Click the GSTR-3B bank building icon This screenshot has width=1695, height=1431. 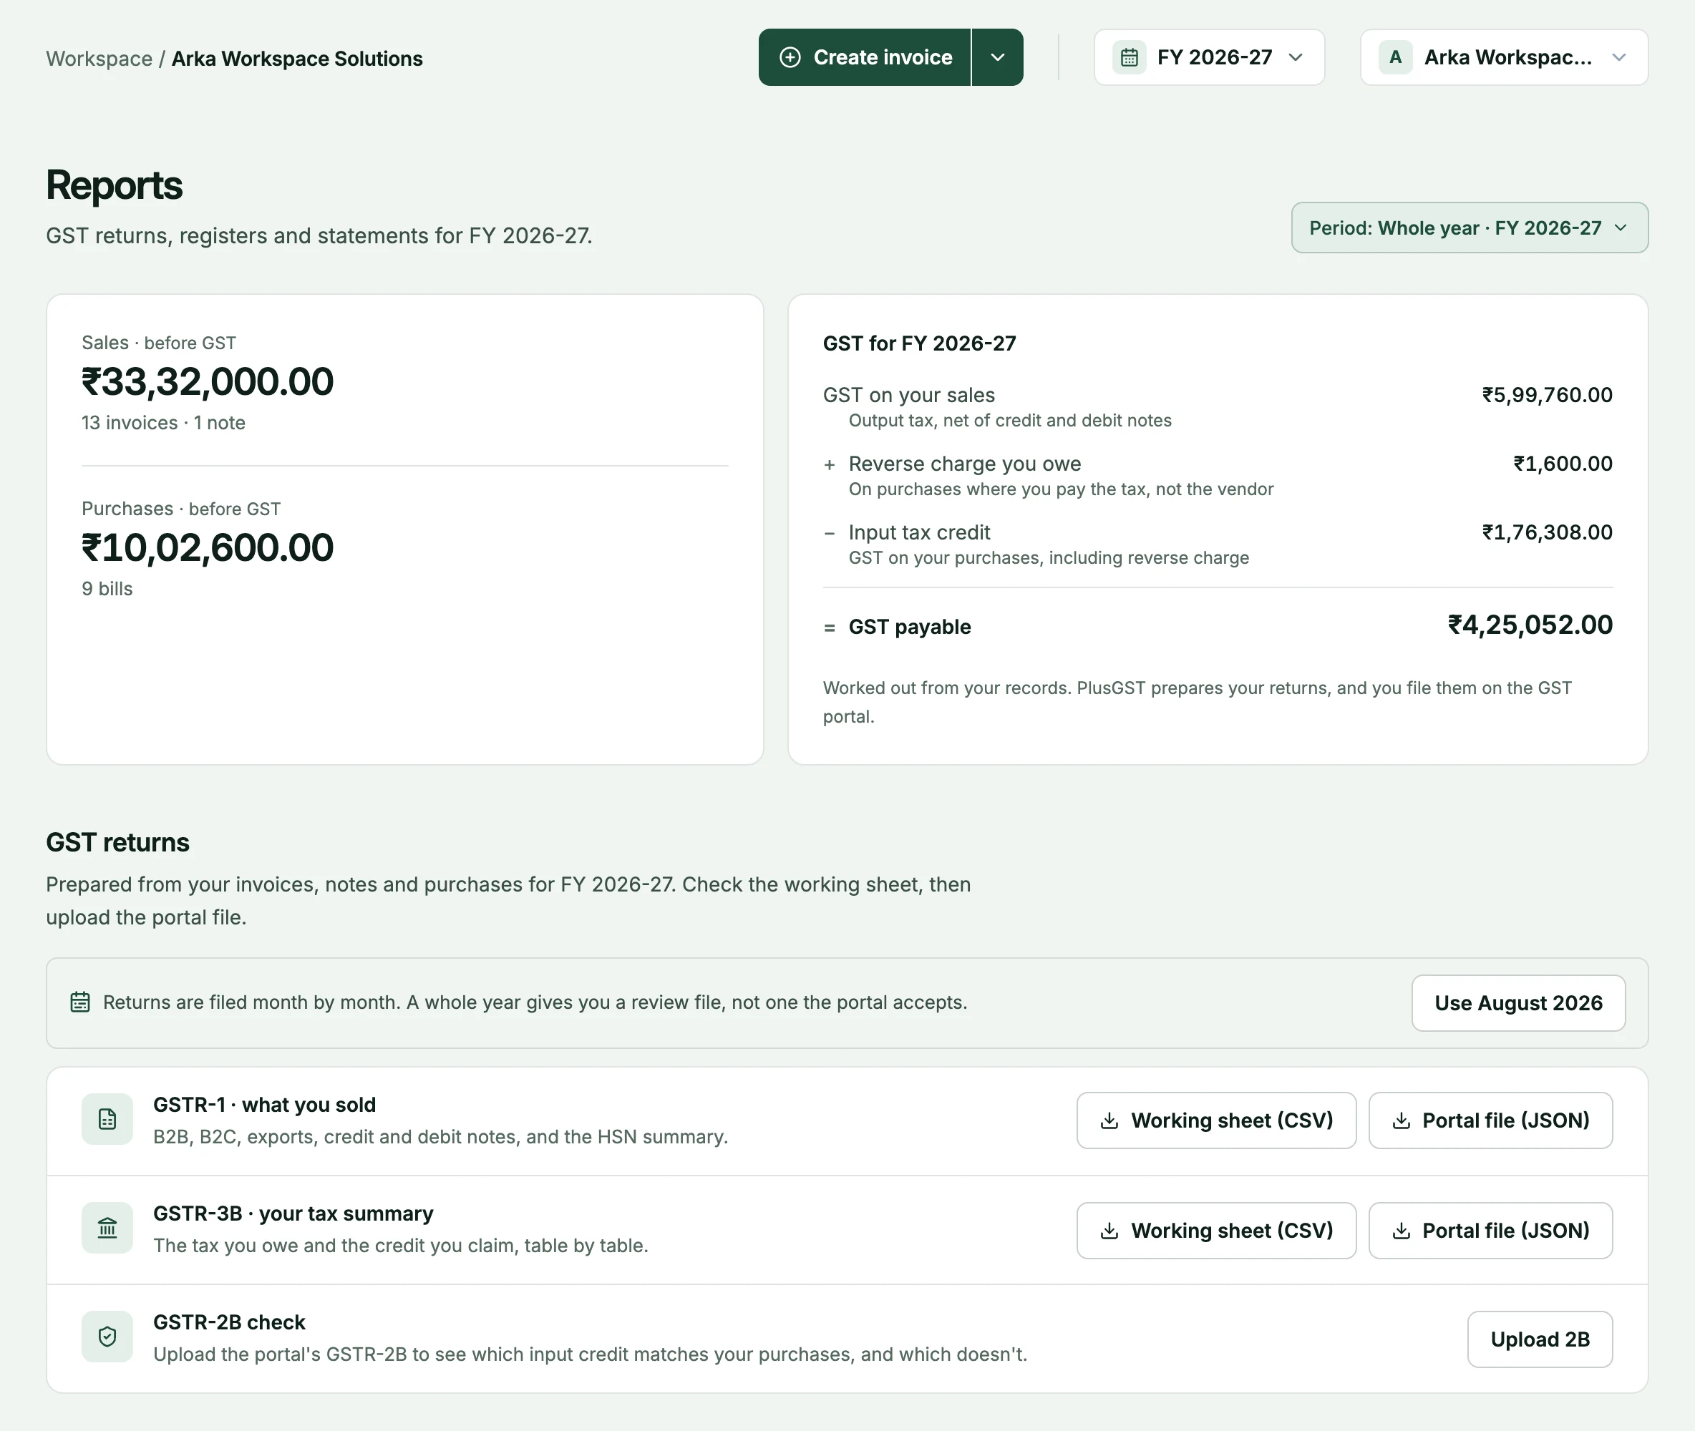[107, 1229]
